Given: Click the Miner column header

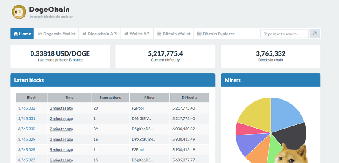Looking at the screenshot, I should coord(150,97).
